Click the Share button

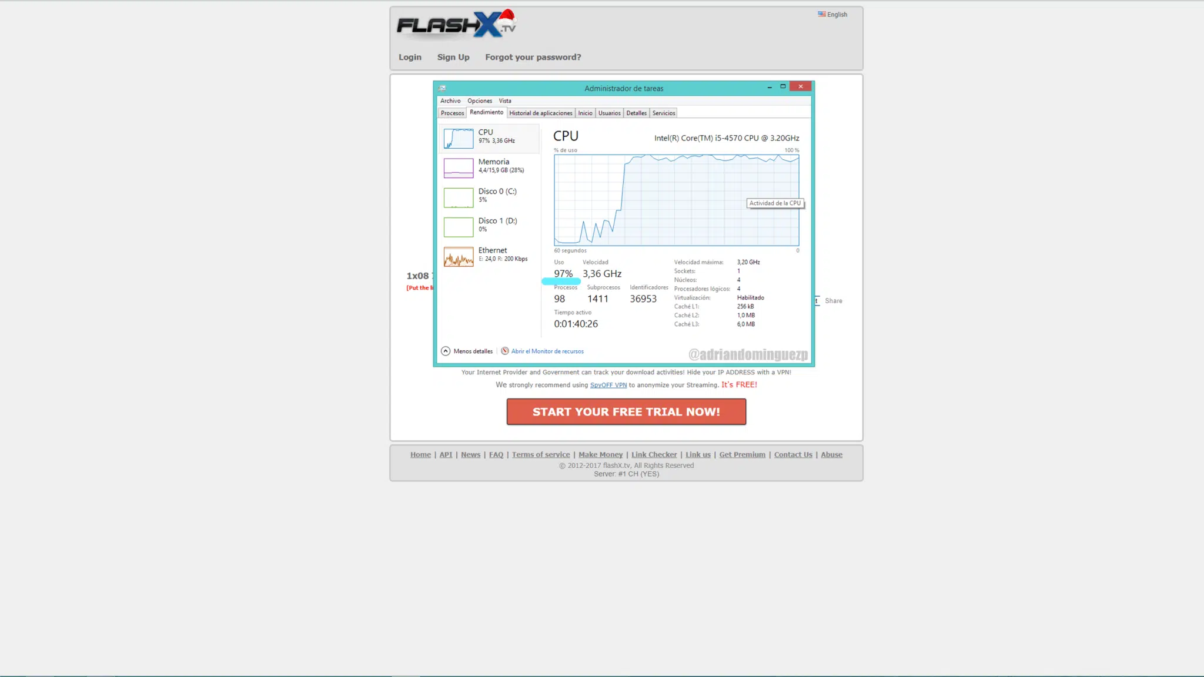(x=833, y=301)
